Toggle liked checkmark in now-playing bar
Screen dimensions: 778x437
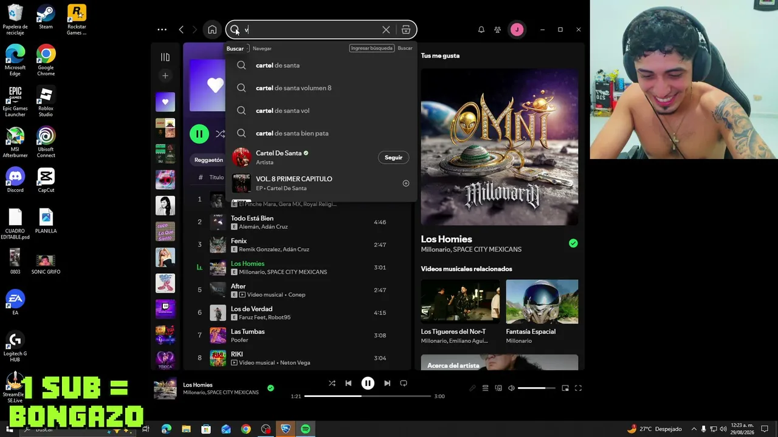(x=270, y=388)
